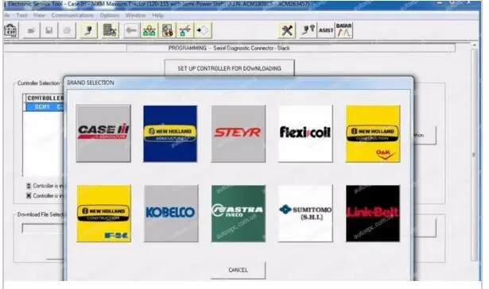This screenshot has height=289, width=489.
Task: Click the open file toolbar icon
Action: pyautogui.click(x=31, y=30)
